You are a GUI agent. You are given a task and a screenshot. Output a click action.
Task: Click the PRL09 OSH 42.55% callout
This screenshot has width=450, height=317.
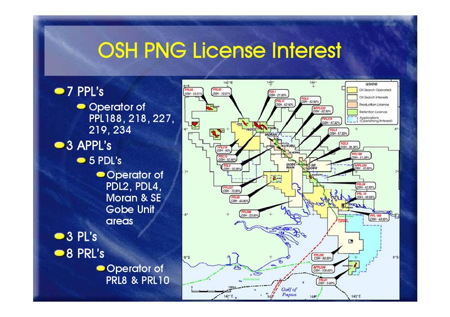(365, 186)
